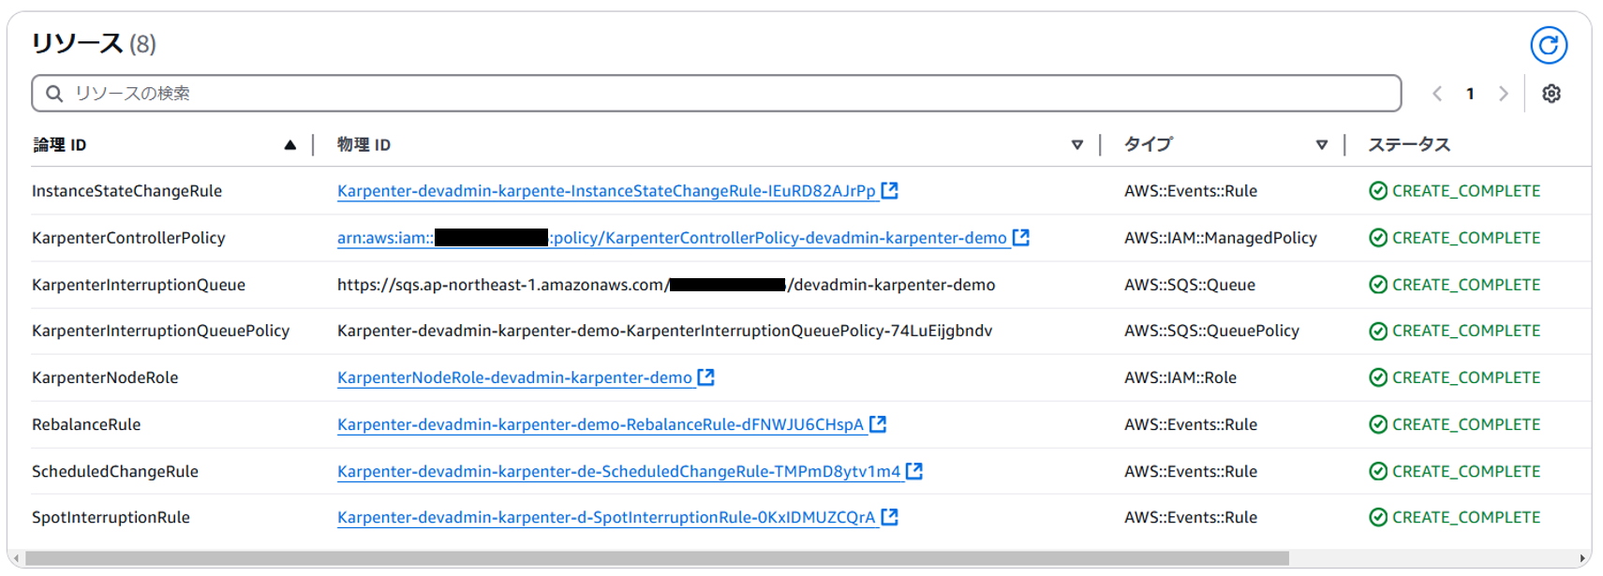Click status check icon for KarpenterNodeRole
The image size is (1603, 576).
tap(1378, 377)
